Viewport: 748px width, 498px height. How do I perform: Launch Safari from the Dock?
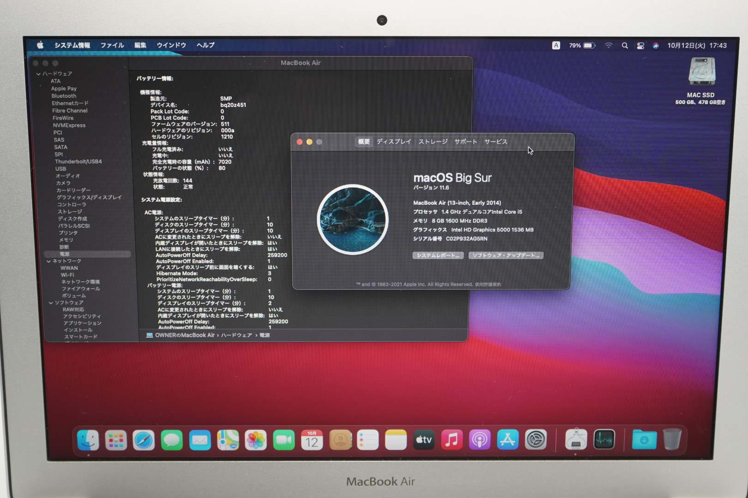144,440
